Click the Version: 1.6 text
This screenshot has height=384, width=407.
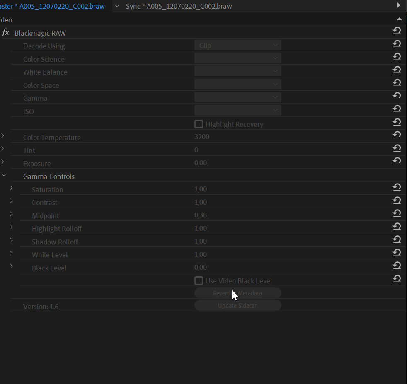coord(41,307)
